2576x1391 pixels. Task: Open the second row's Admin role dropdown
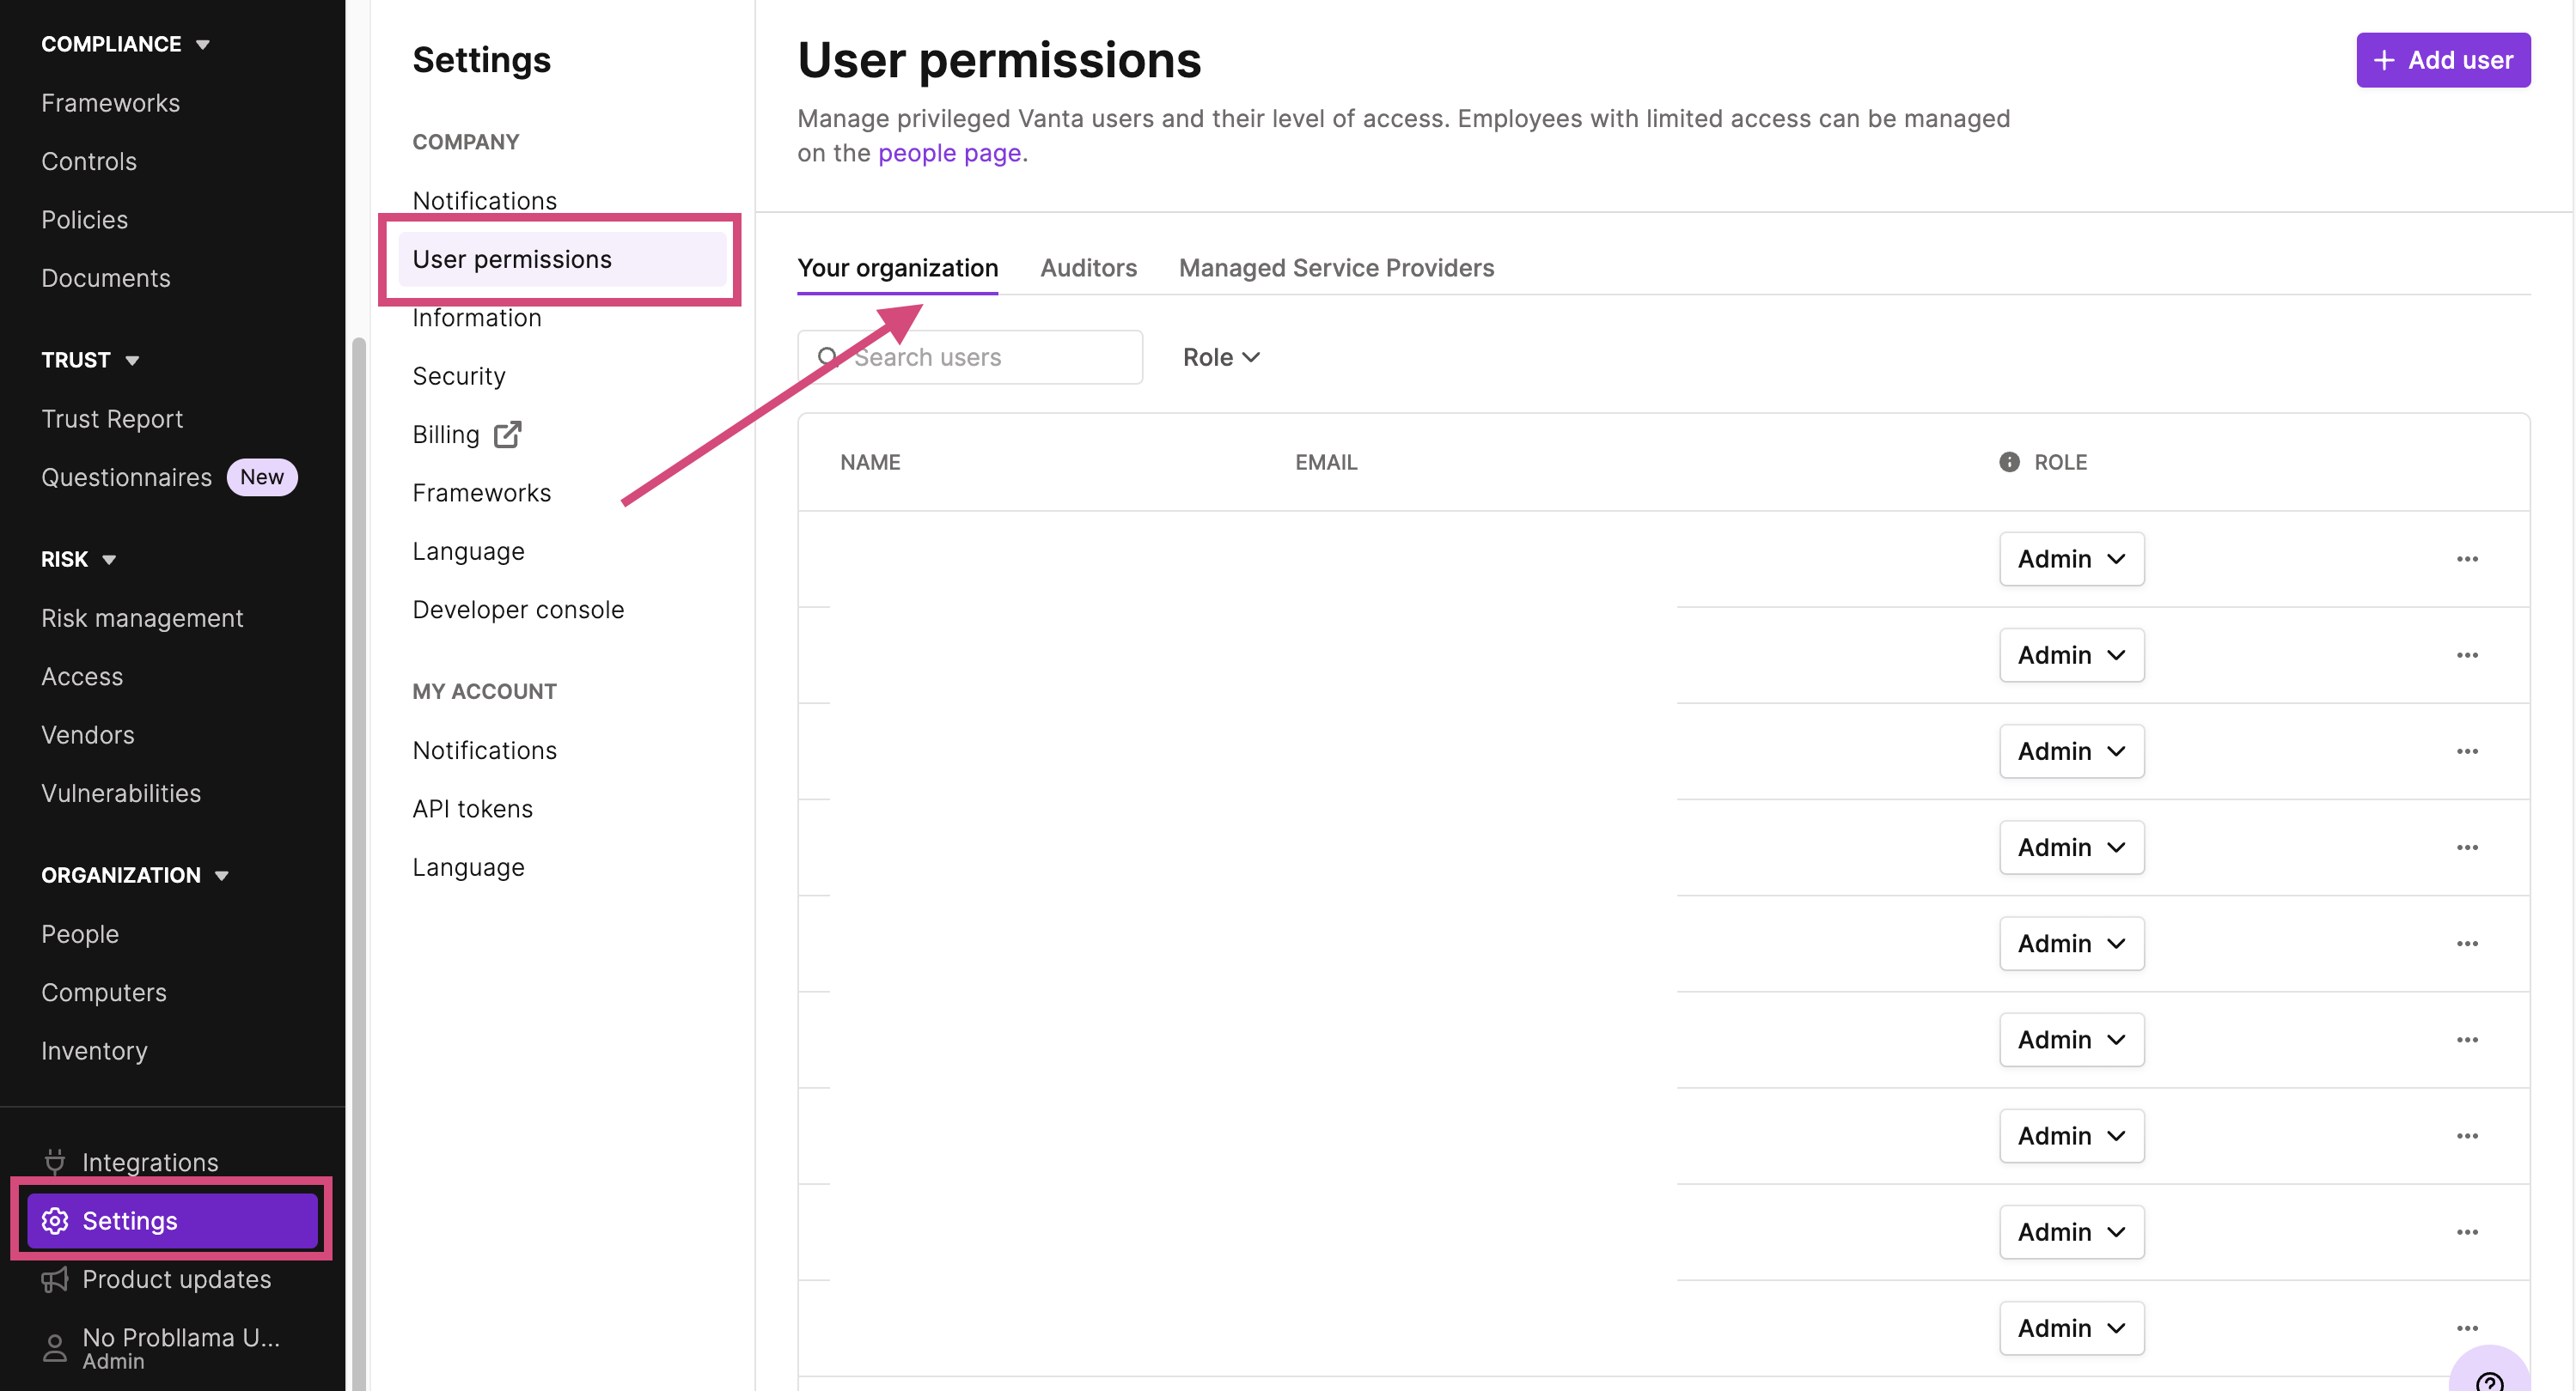tap(2071, 654)
